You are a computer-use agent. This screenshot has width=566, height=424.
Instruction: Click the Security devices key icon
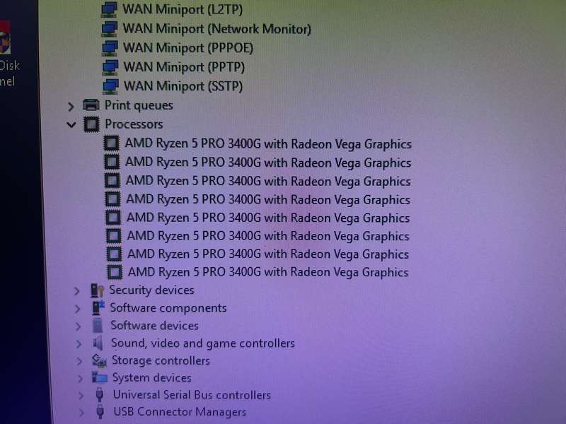[97, 290]
